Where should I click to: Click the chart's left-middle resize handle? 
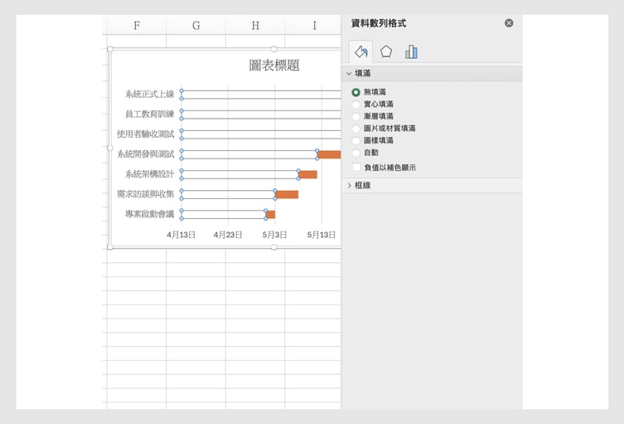click(110, 148)
